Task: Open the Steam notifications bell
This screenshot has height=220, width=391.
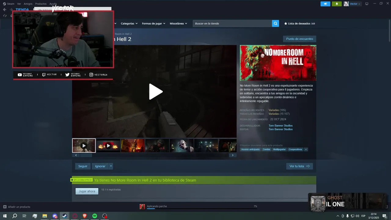Action: [x=337, y=4]
